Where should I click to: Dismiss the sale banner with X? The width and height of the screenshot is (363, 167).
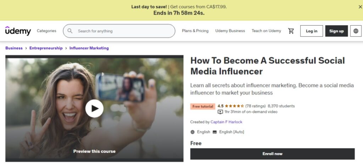360,7
